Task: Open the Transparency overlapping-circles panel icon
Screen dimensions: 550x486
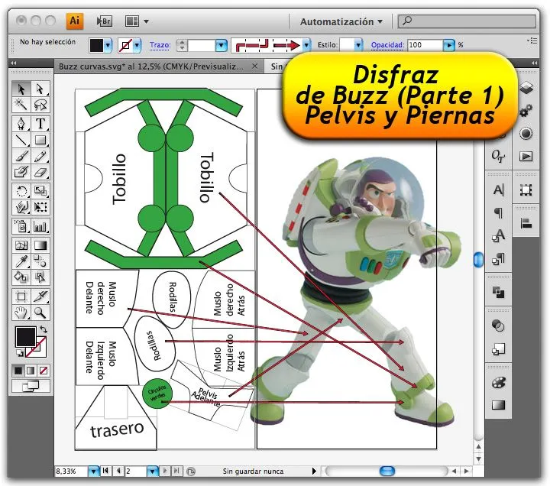Action: [498, 326]
